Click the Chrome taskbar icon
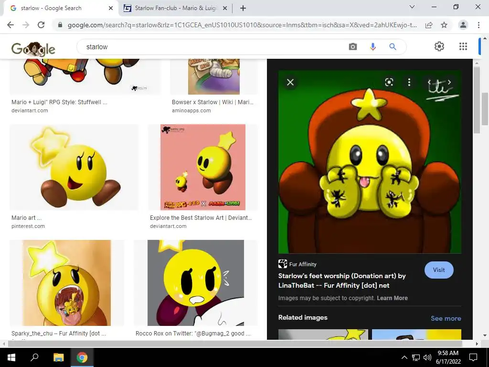 click(82, 357)
